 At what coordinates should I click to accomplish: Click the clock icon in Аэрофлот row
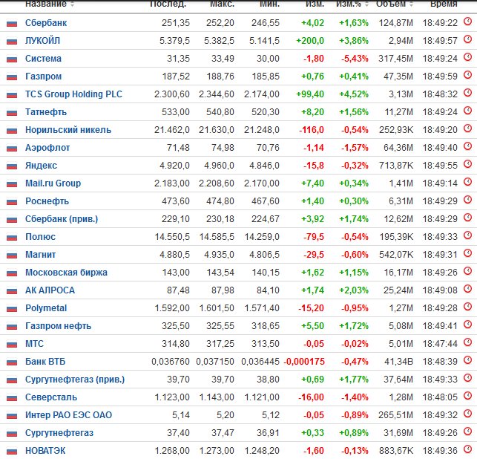(x=467, y=146)
